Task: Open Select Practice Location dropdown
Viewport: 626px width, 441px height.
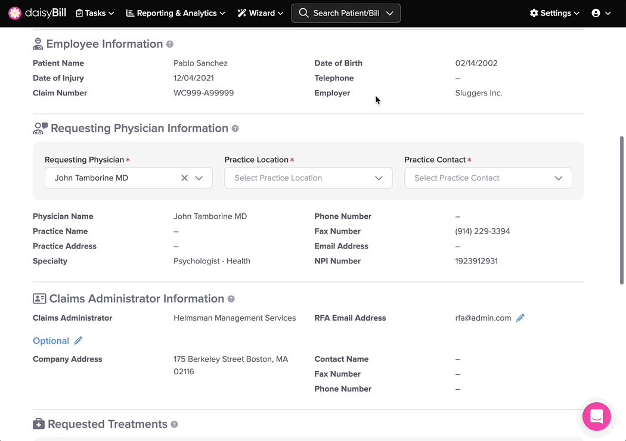Action: click(x=308, y=178)
